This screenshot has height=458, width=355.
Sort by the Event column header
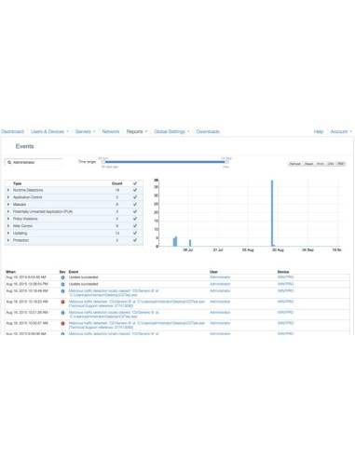tap(74, 272)
